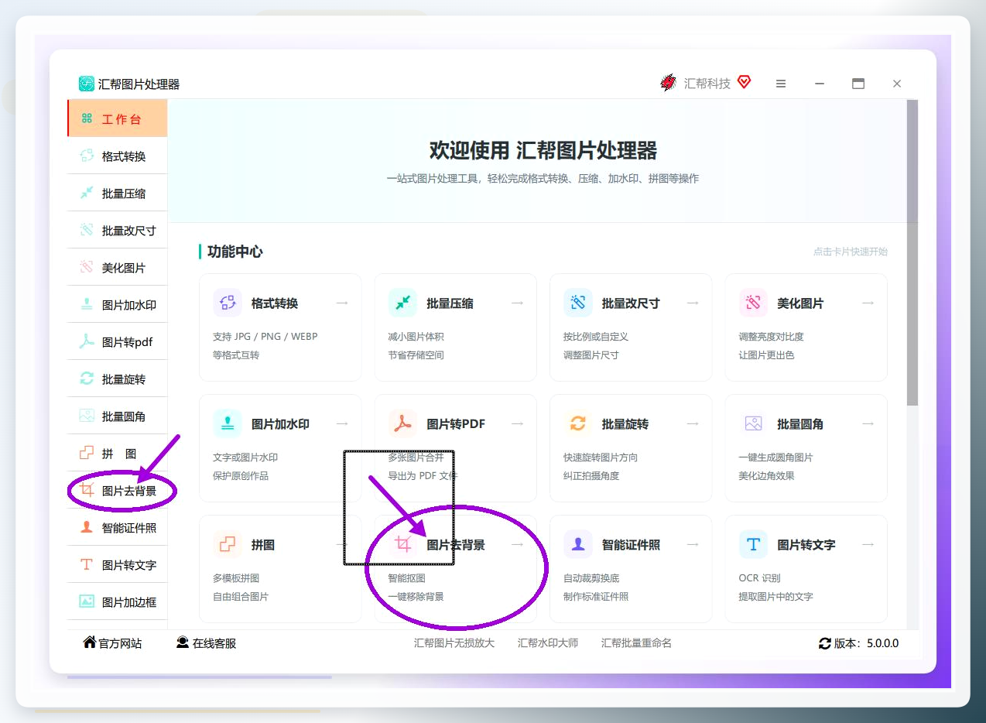986x723 pixels.
Task: Click the arrow on 图片转PDF card
Action: 517,423
